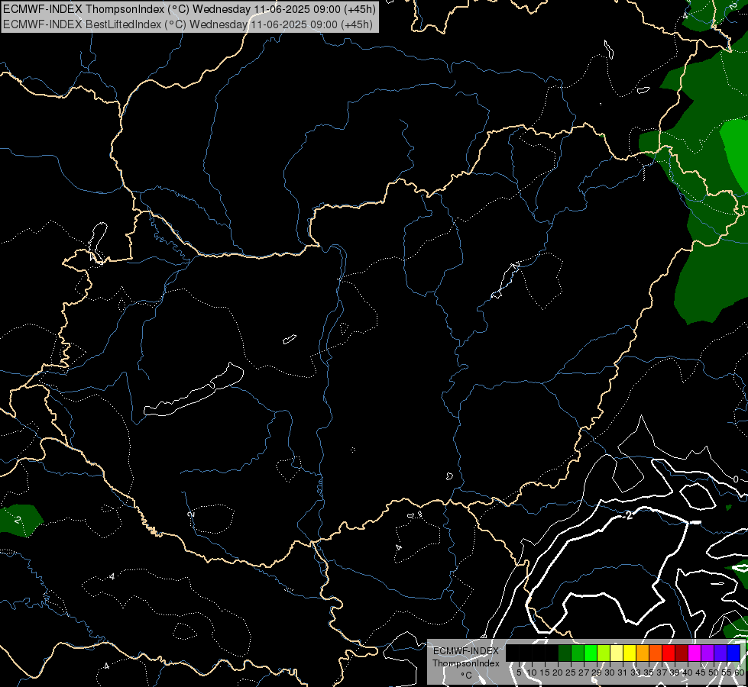Click the legend tick value 15

point(545,672)
